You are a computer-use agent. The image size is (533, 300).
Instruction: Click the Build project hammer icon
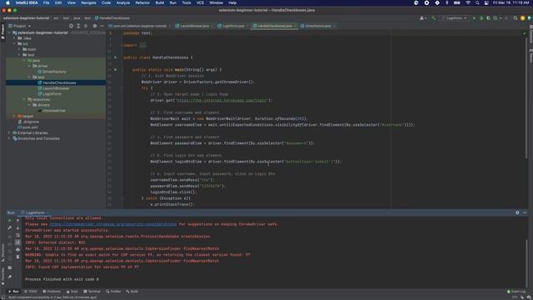pyautogui.click(x=433, y=18)
